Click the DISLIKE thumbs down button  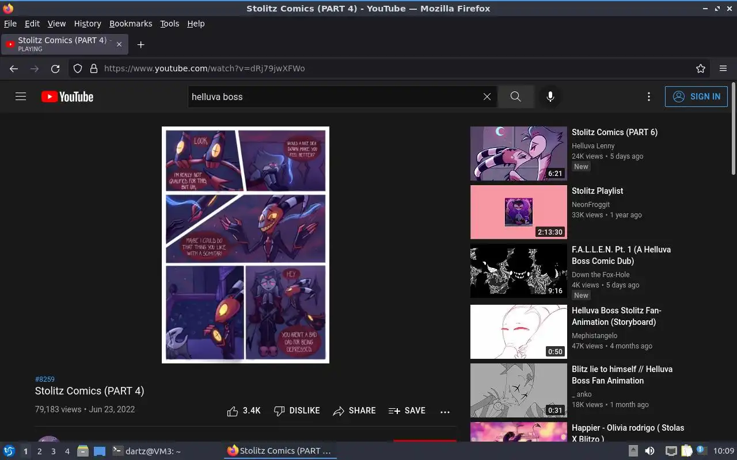(297, 411)
